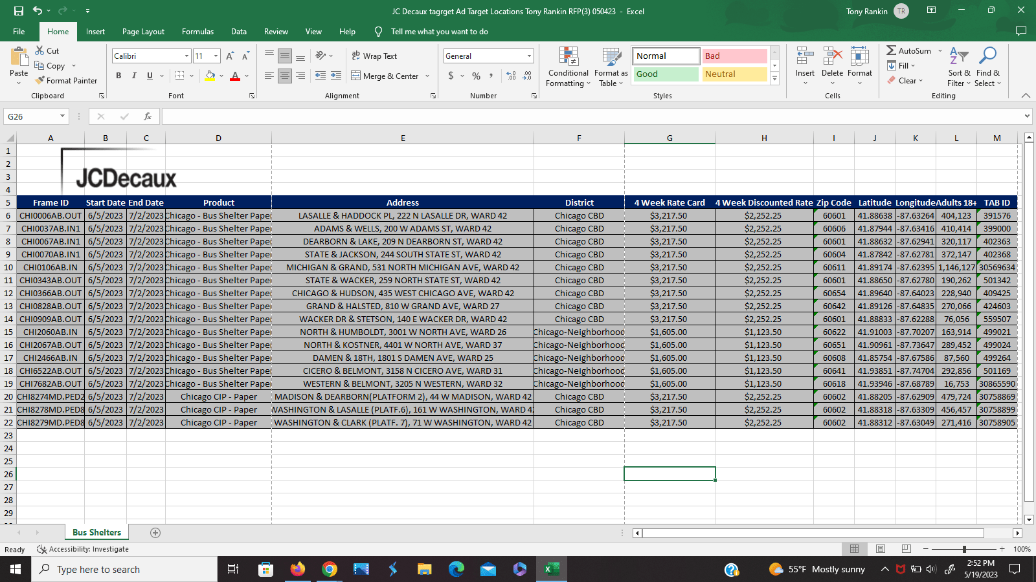
Task: Open the File tab
Action: (19, 32)
